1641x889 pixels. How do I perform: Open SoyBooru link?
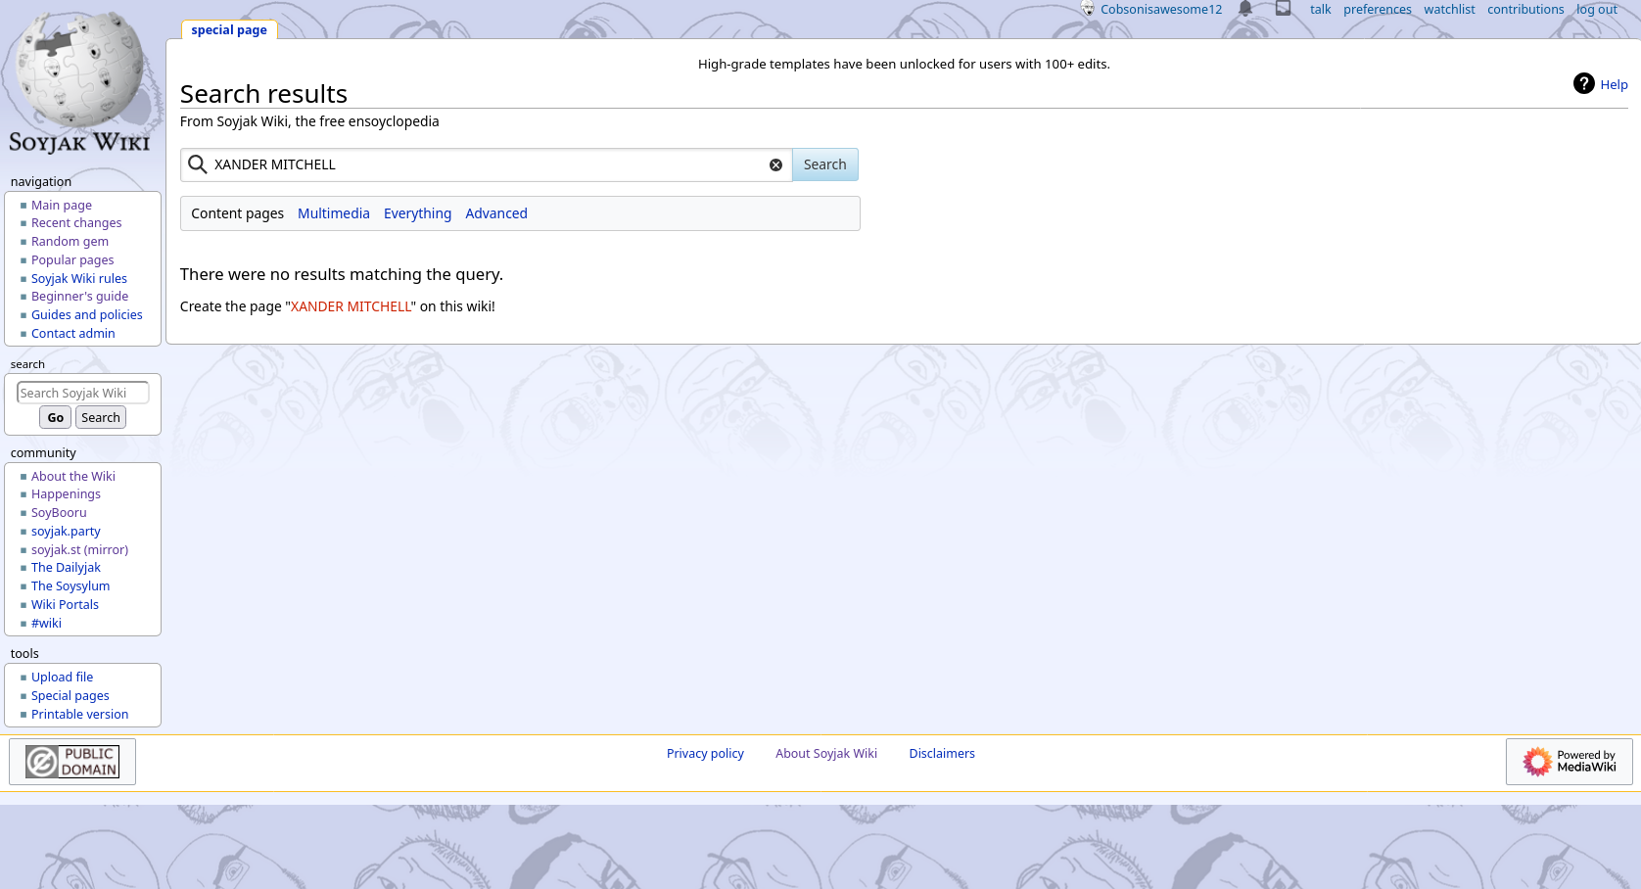59,513
